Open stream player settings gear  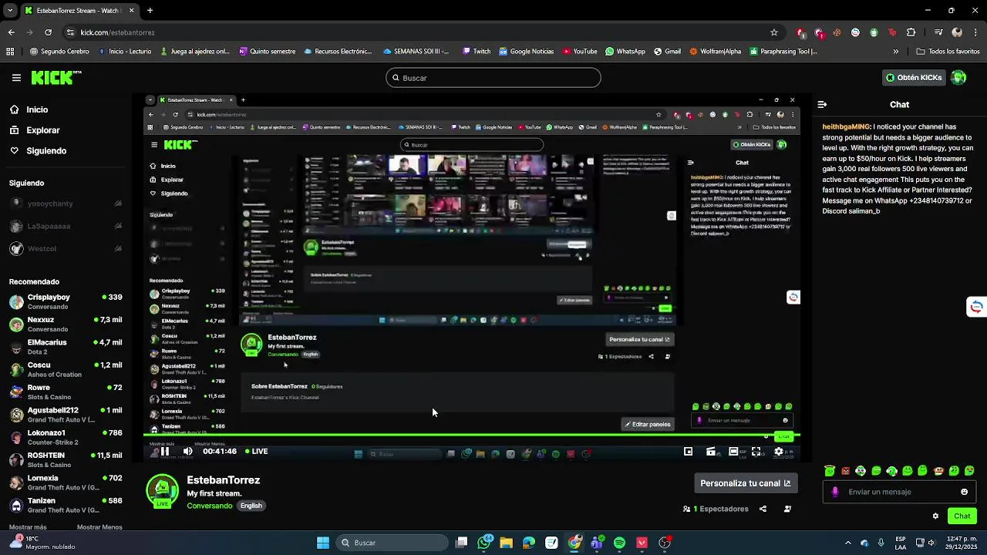point(779,452)
